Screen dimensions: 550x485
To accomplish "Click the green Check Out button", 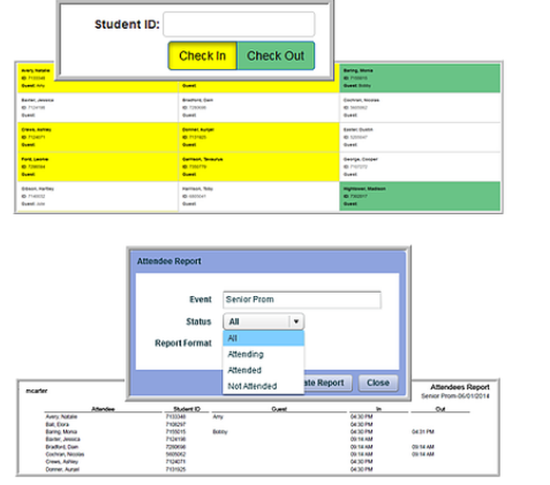I will click(276, 56).
